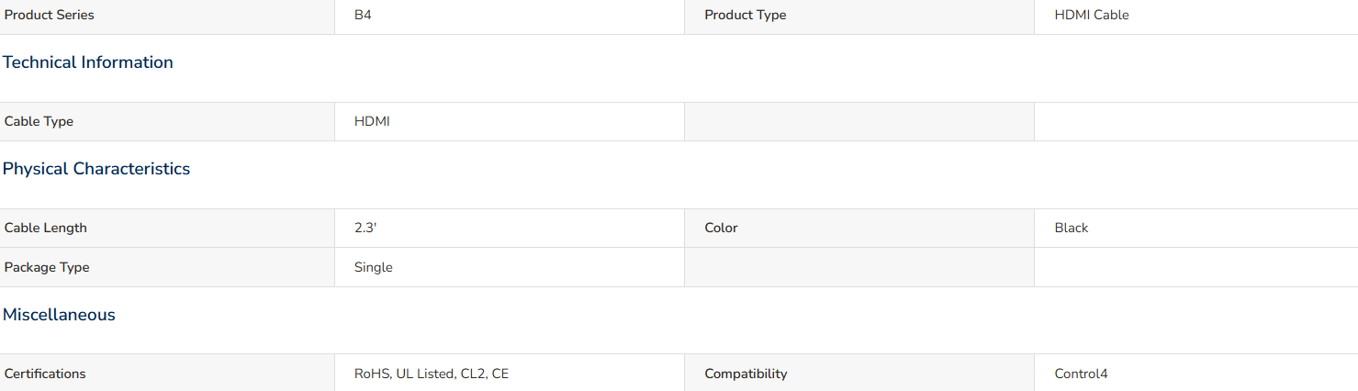
Task: Click the Package Type label
Action: tap(47, 267)
